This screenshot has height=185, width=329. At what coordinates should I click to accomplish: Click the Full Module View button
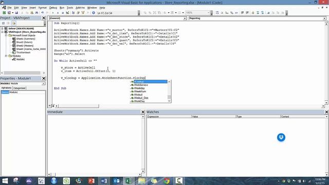[x=53, y=106]
